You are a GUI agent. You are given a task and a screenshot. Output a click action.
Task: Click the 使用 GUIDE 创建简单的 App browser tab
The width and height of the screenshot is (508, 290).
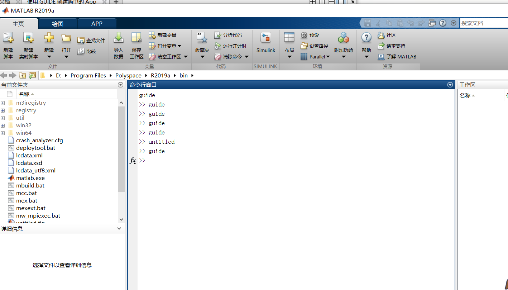click(62, 2)
